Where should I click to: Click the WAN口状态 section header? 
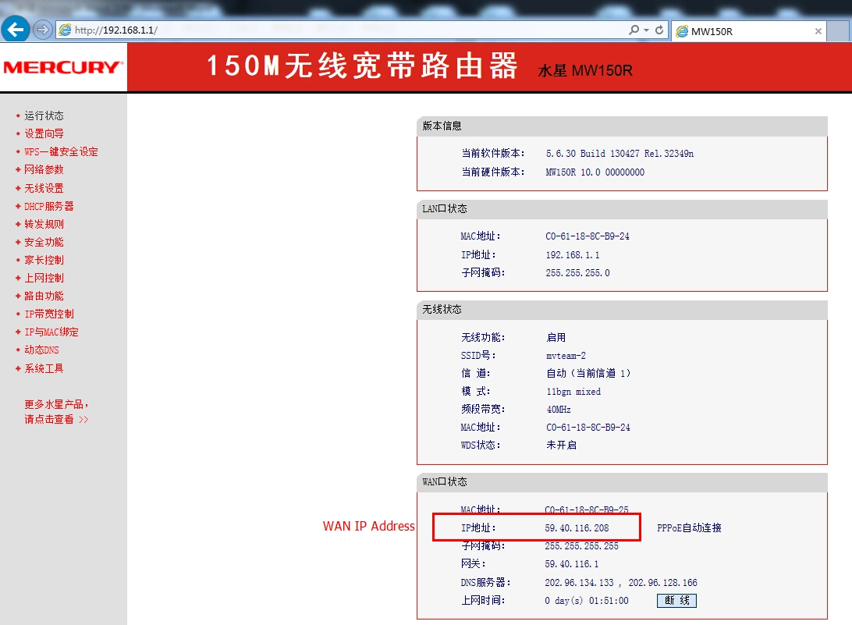pos(622,482)
